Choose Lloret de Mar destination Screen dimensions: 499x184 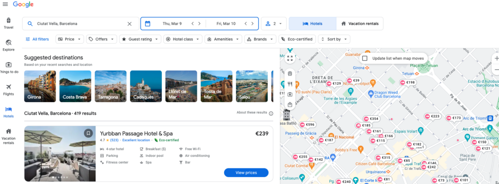pyautogui.click(x=181, y=86)
